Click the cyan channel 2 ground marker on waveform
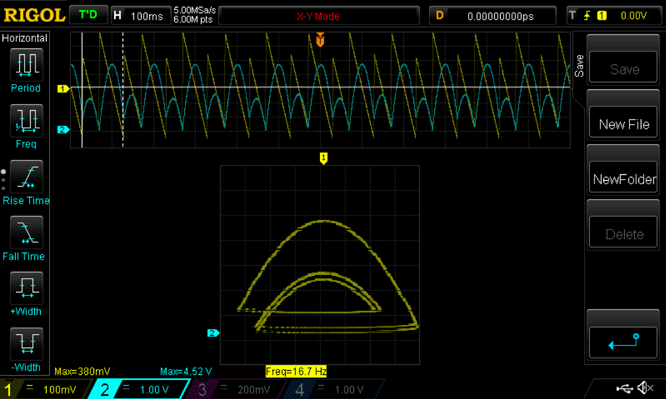 tap(63, 129)
